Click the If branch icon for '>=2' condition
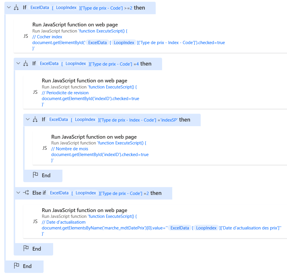This screenshot has height=277, width=287. (x=16, y=8)
